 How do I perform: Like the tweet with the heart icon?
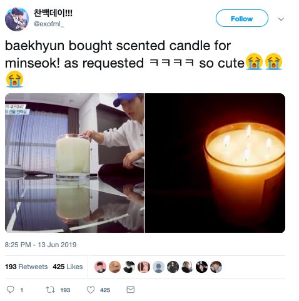click(x=91, y=290)
